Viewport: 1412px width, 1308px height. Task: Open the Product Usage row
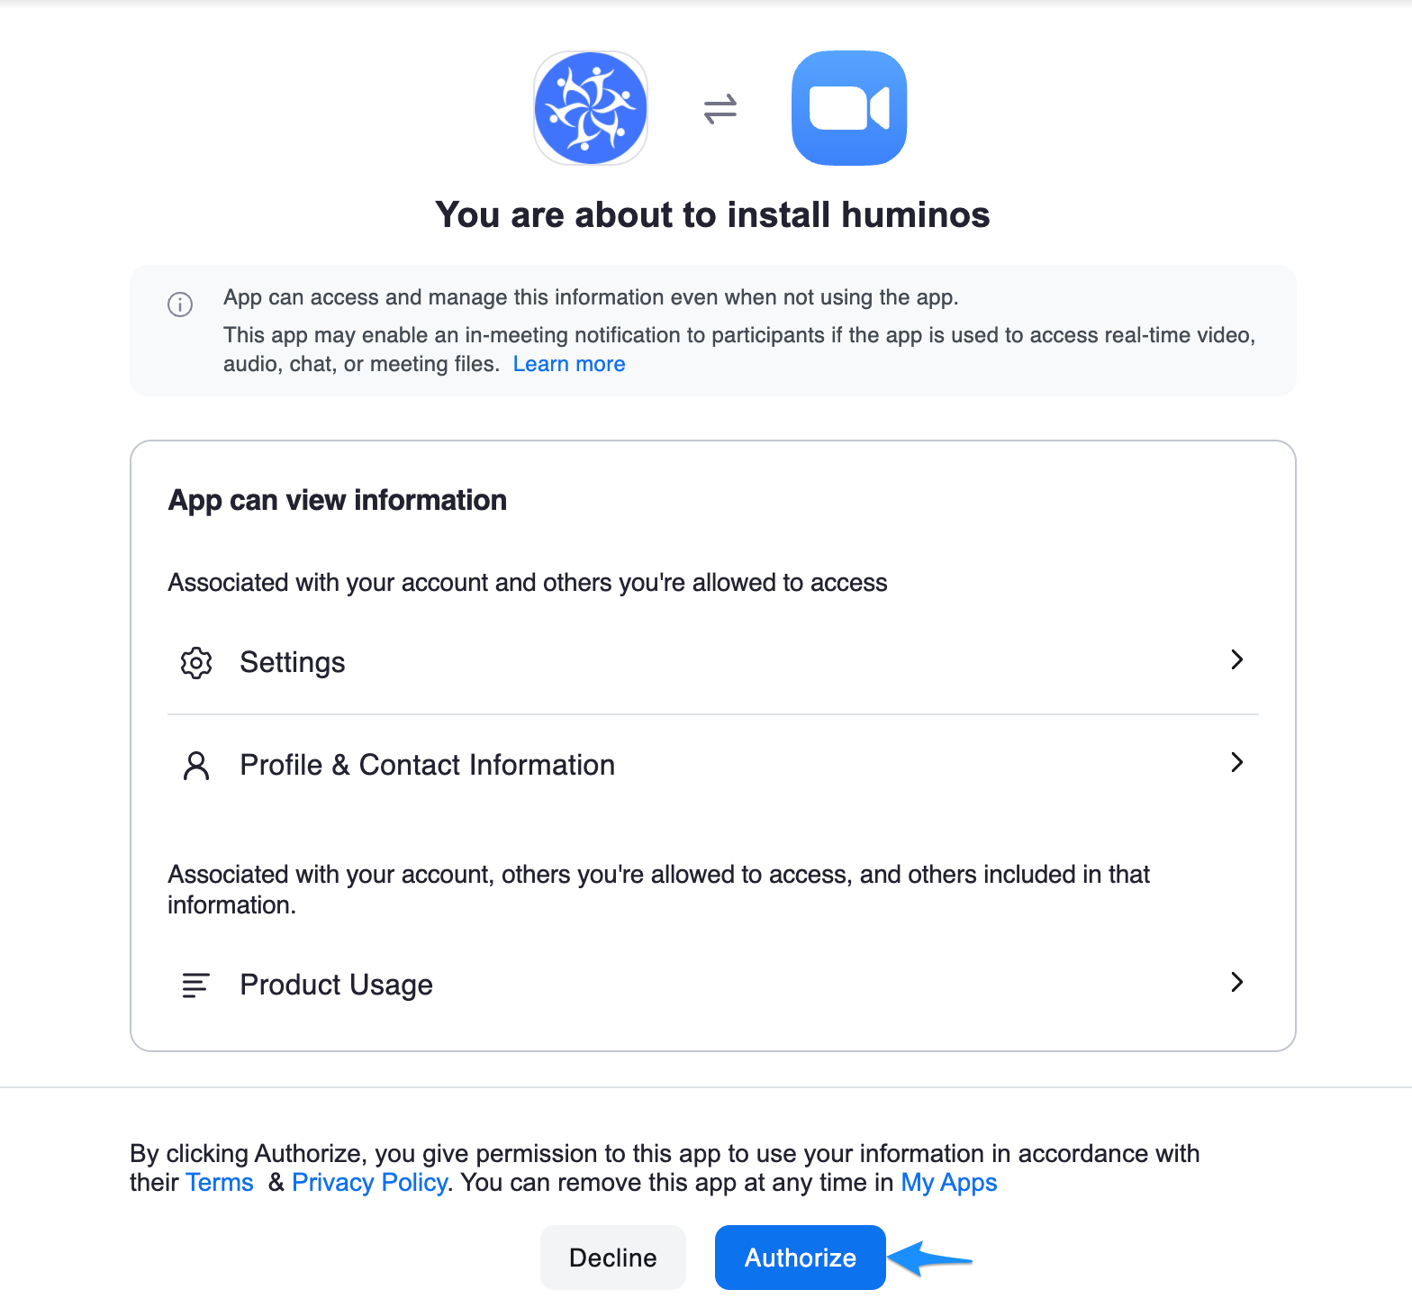coord(713,985)
